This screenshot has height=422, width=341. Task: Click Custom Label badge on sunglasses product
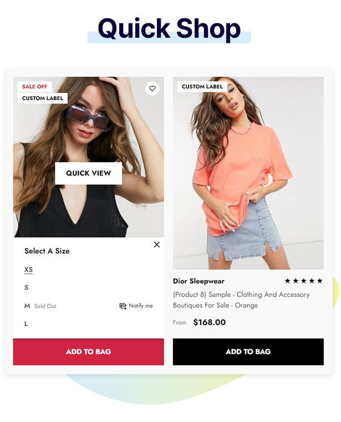[x=43, y=98]
